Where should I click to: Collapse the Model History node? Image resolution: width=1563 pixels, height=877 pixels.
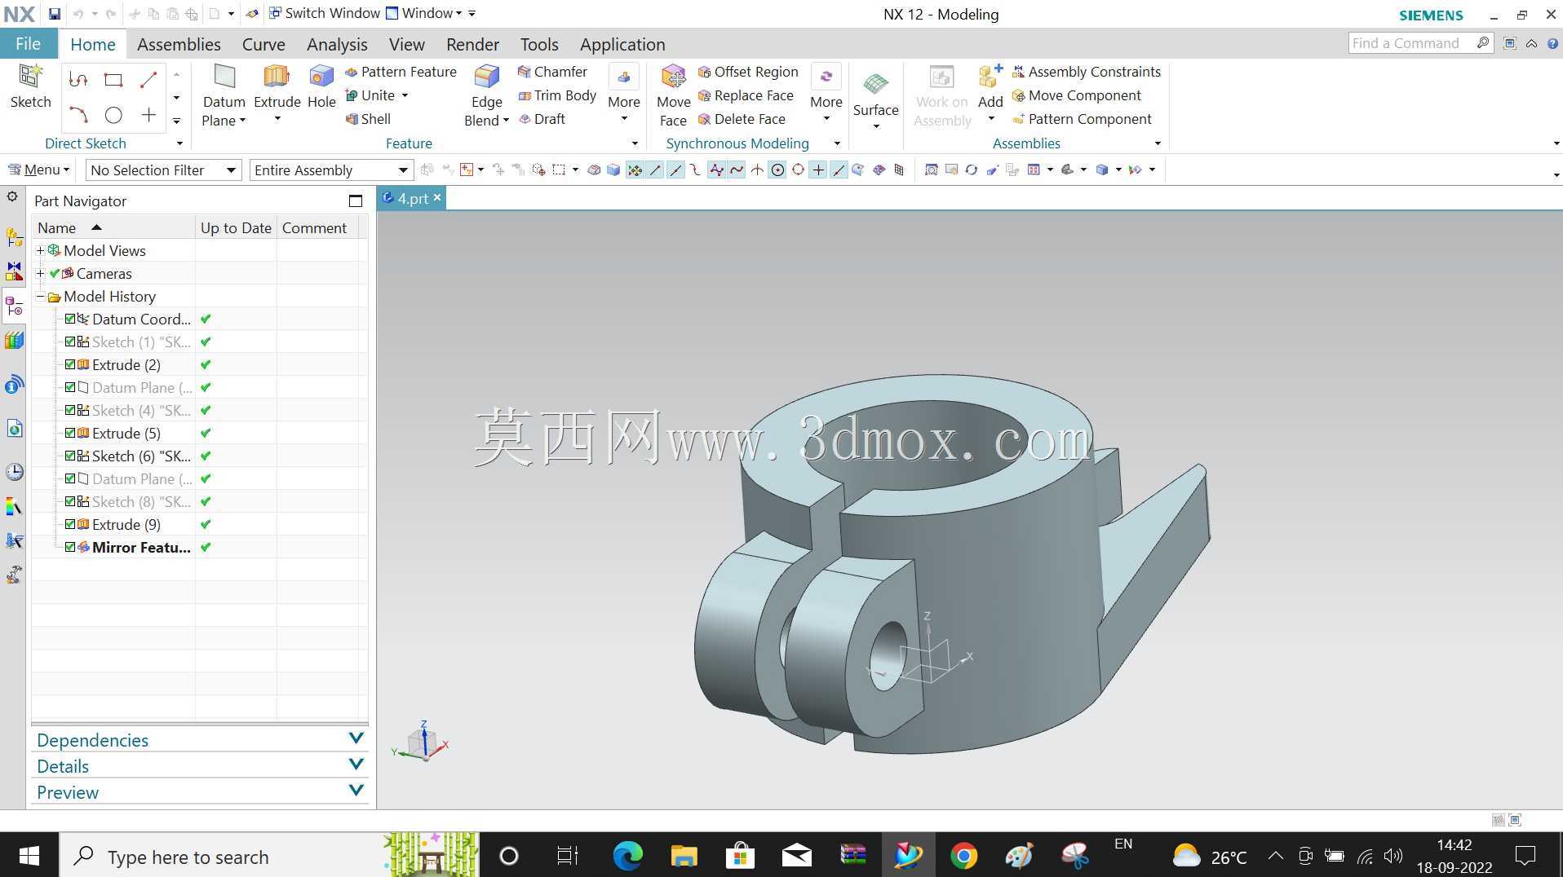[x=40, y=297]
